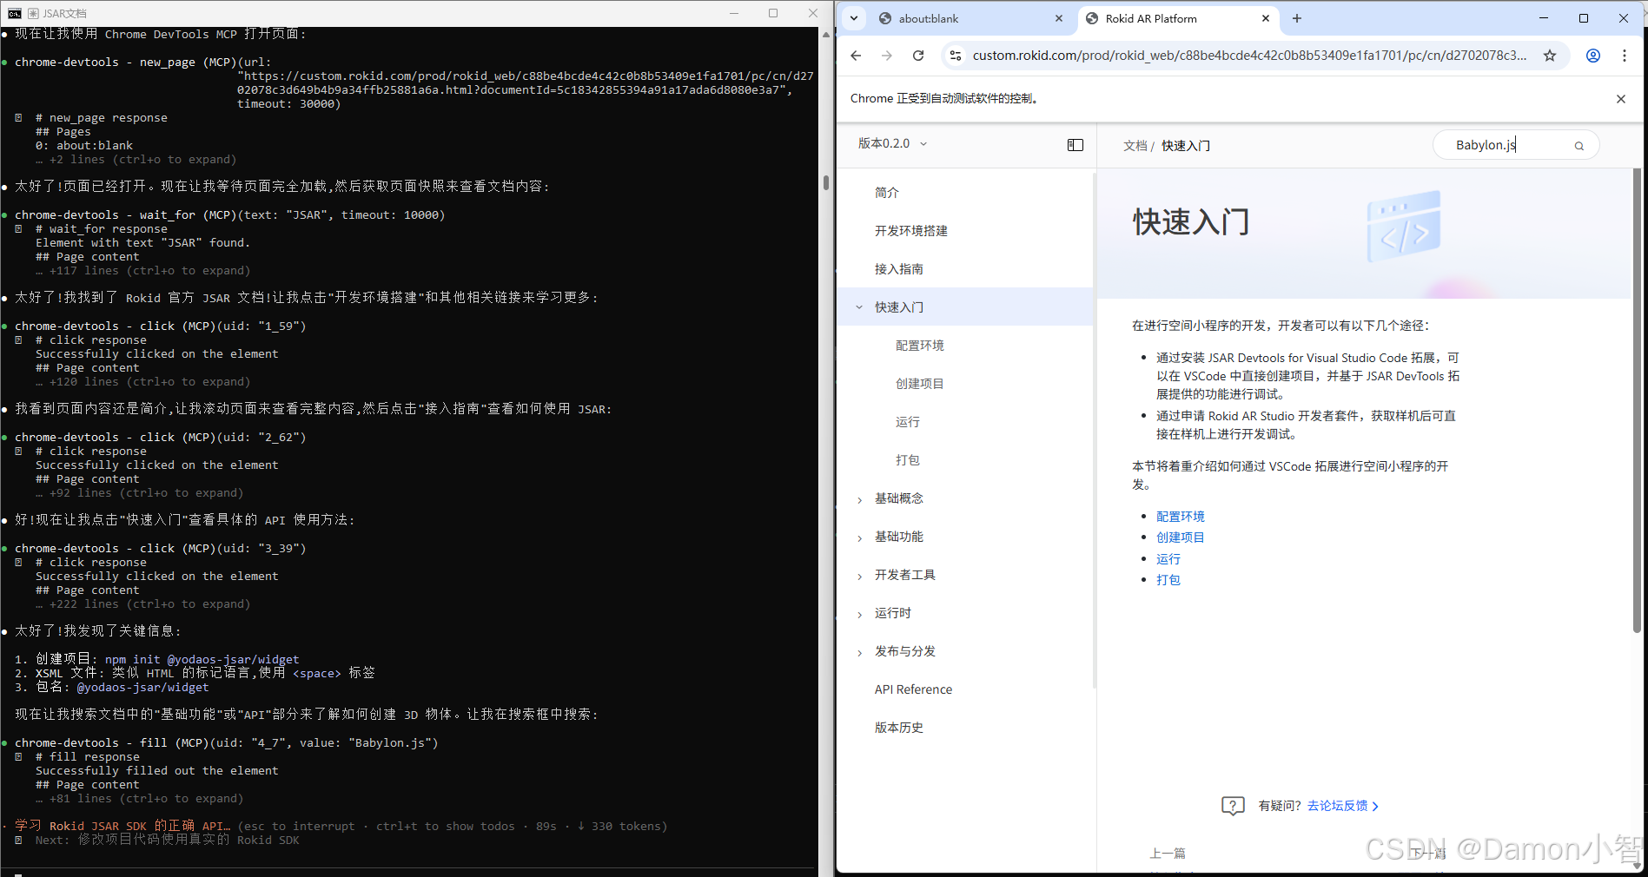Click the question bubble feedback icon
The width and height of the screenshot is (1648, 877).
(x=1233, y=806)
